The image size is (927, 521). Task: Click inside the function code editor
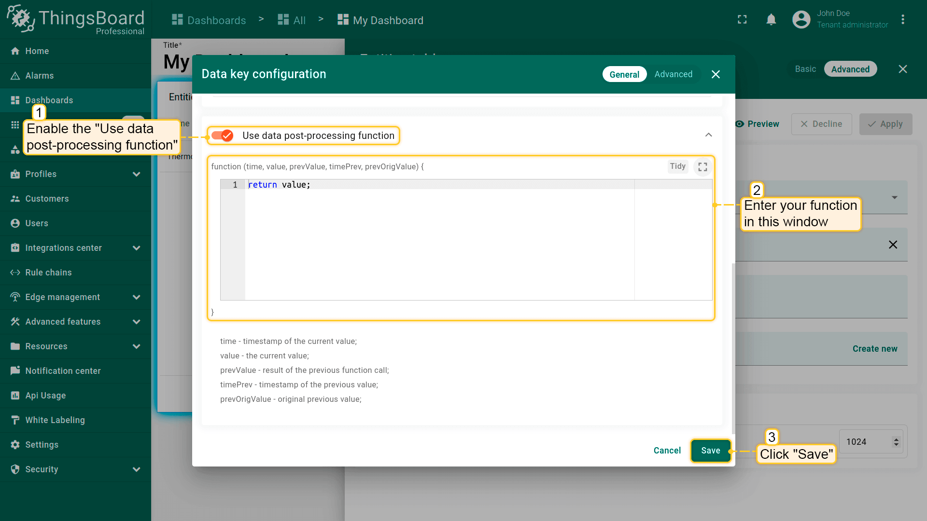pos(435,241)
